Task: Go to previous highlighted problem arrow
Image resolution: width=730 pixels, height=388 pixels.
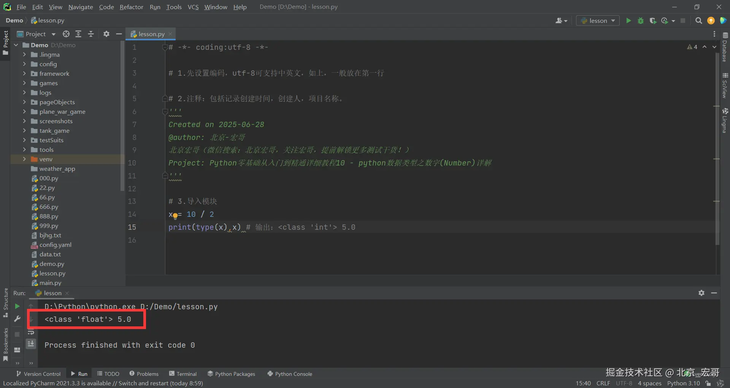Action: (x=705, y=47)
